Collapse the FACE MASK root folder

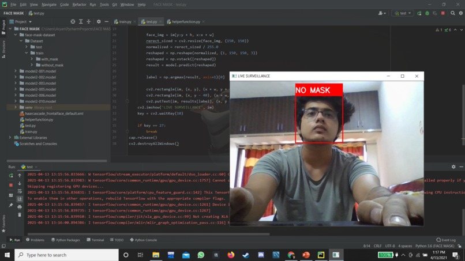tap(10, 29)
